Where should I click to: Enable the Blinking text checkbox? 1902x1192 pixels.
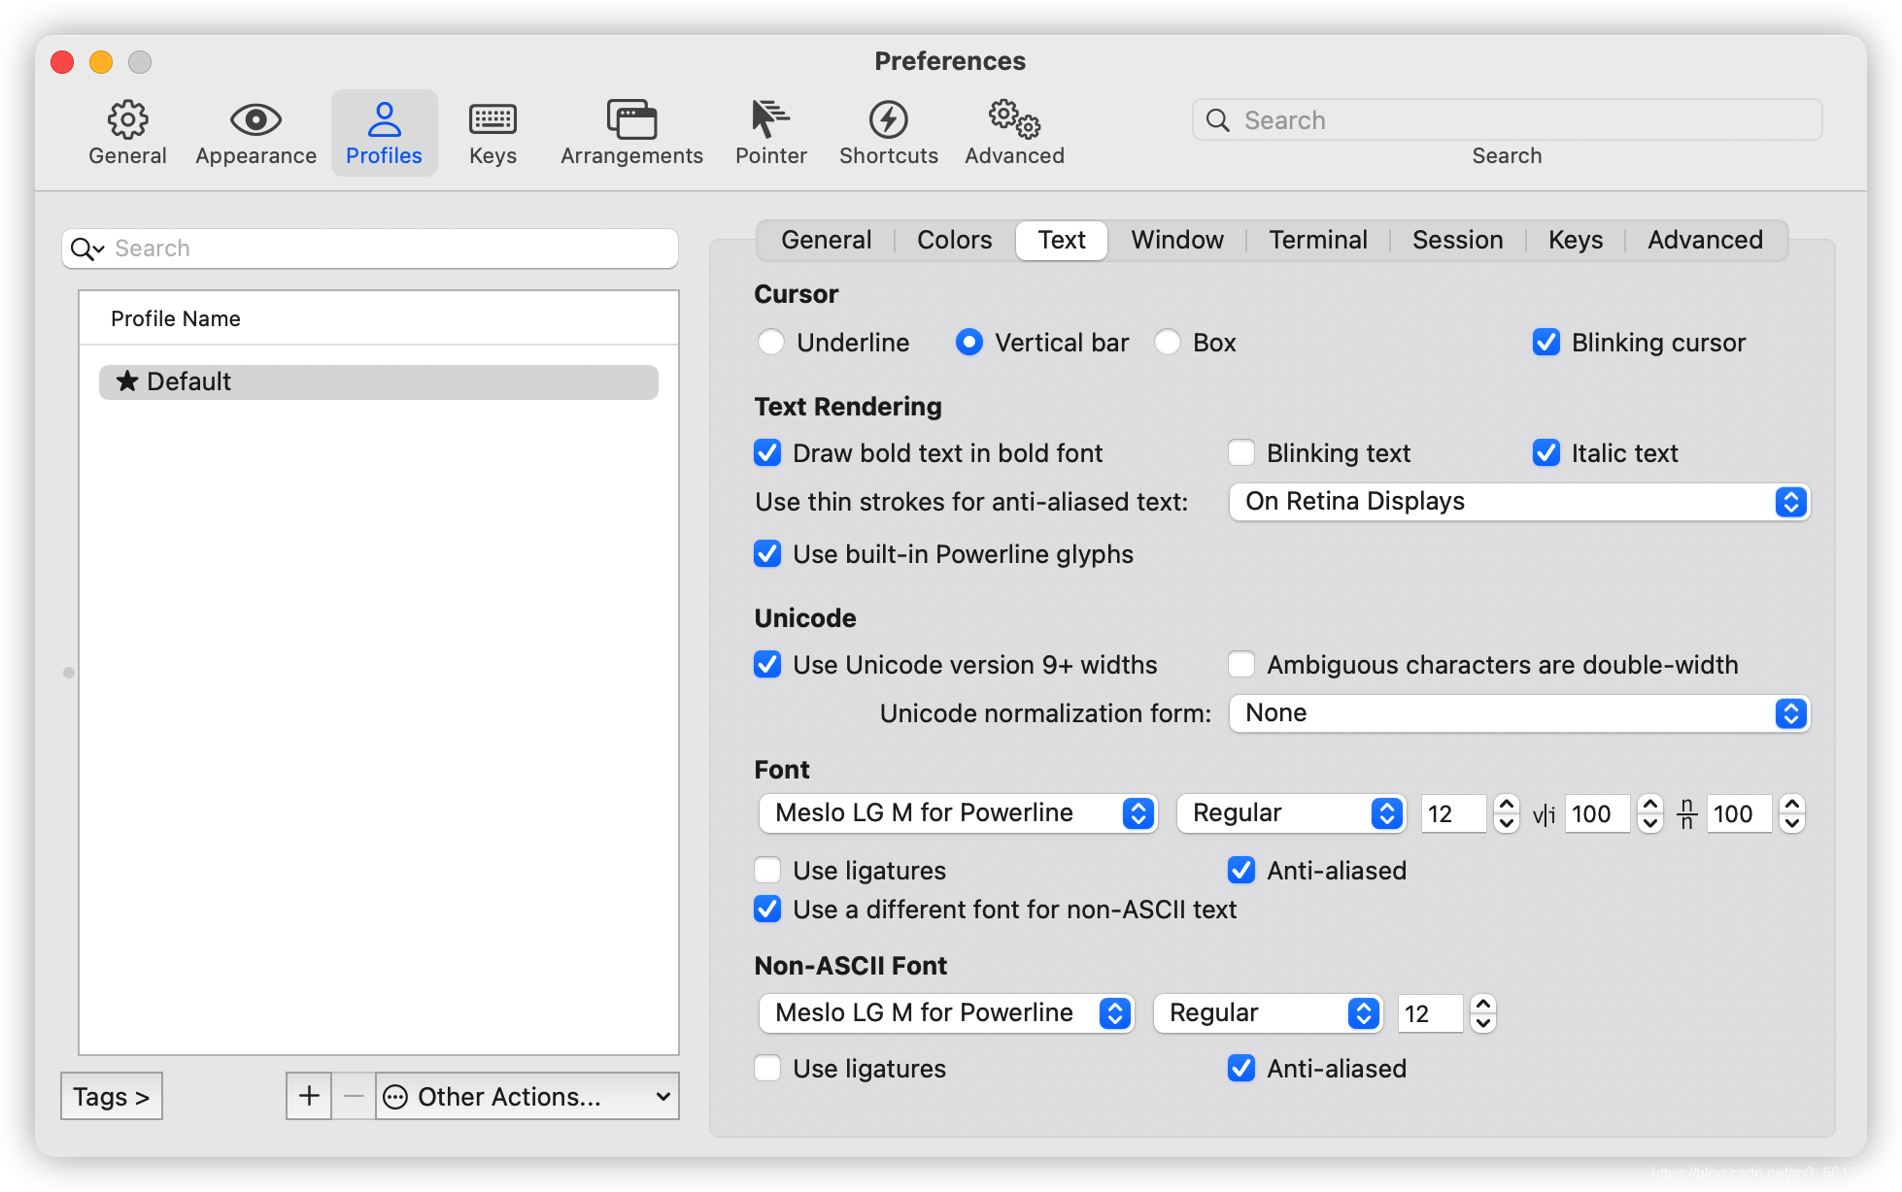pyautogui.click(x=1241, y=453)
